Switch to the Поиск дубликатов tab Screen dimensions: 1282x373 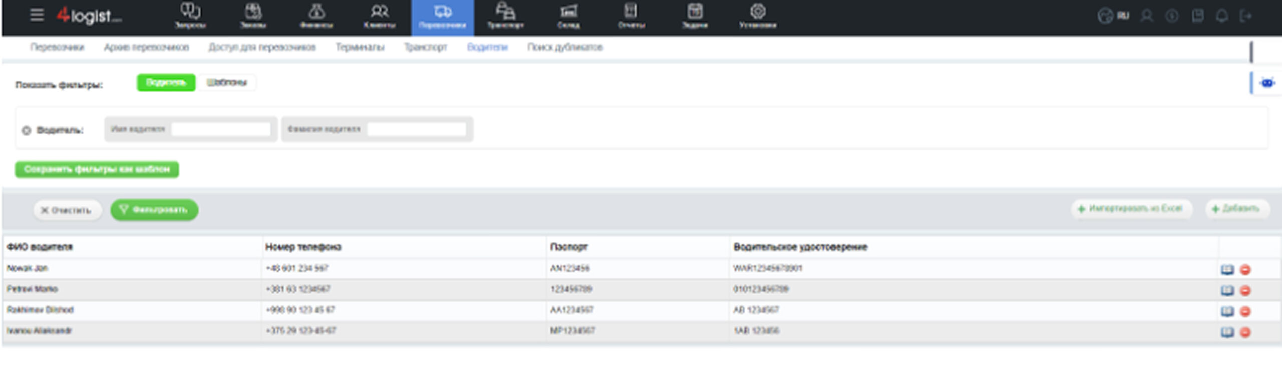[565, 47]
